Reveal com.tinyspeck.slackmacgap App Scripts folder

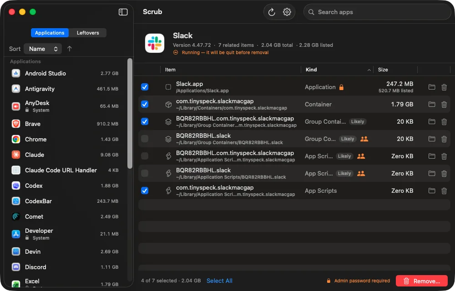point(432,191)
